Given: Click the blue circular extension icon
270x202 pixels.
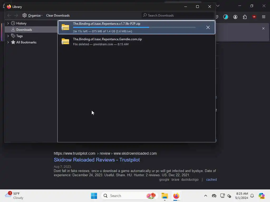Looking at the screenshot, I should 226,17.
